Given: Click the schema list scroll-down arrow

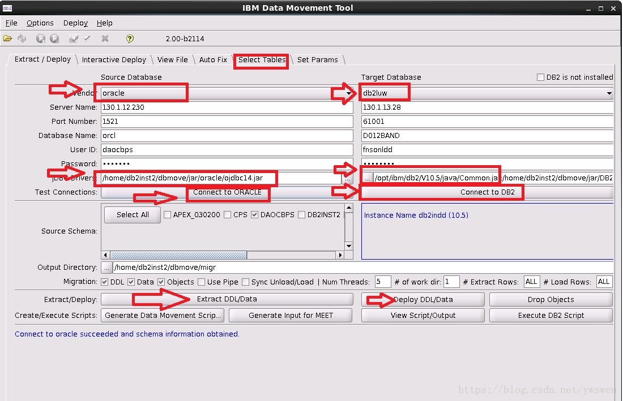Looking at the screenshot, I should point(348,246).
